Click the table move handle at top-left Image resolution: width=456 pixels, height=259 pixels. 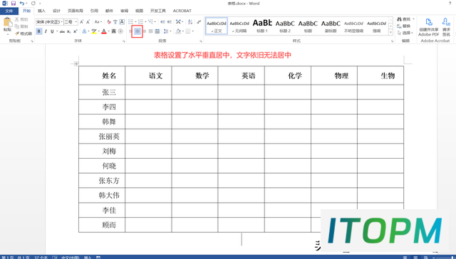tap(76, 63)
